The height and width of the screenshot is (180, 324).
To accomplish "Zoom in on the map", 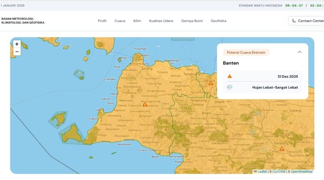I will [x=17, y=44].
